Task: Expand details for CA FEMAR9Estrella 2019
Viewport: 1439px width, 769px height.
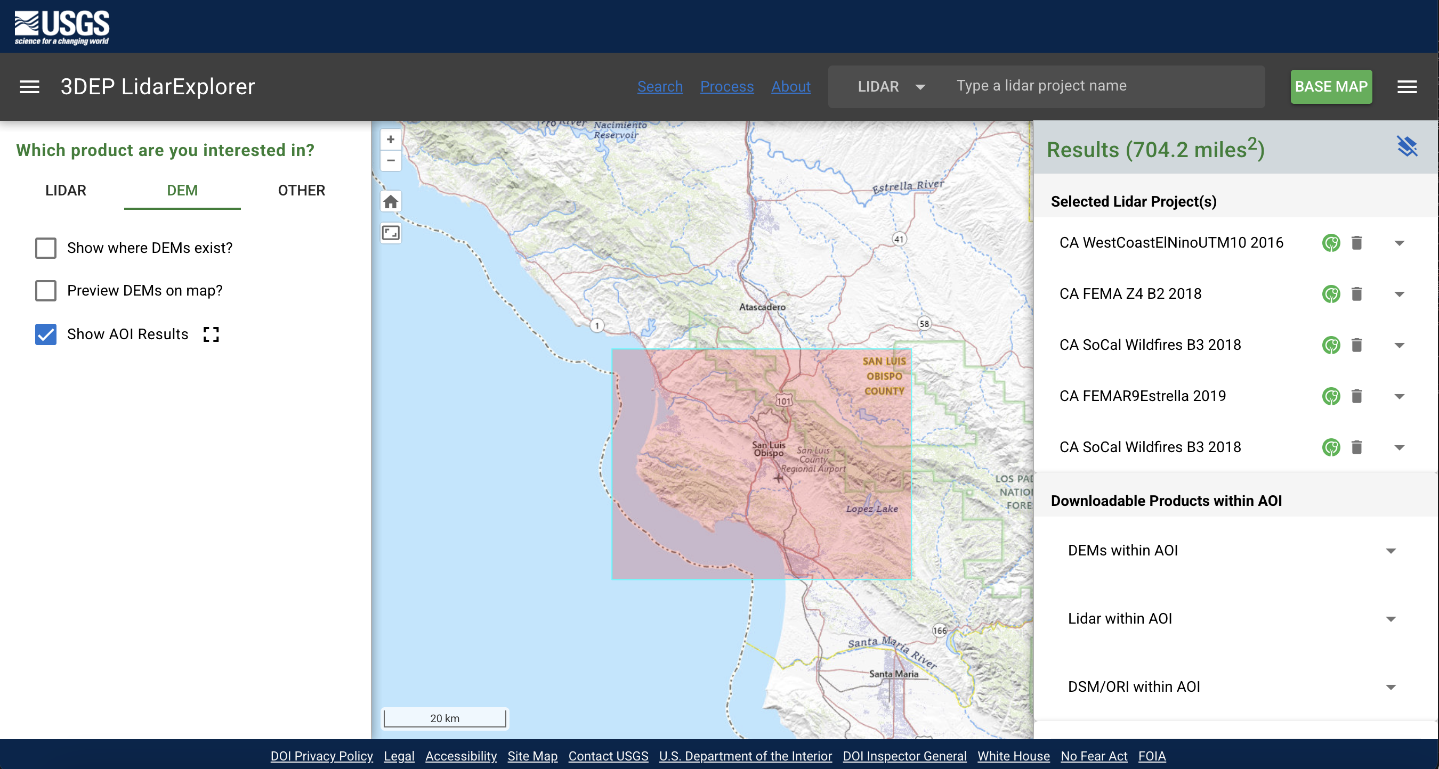Action: pyautogui.click(x=1400, y=396)
